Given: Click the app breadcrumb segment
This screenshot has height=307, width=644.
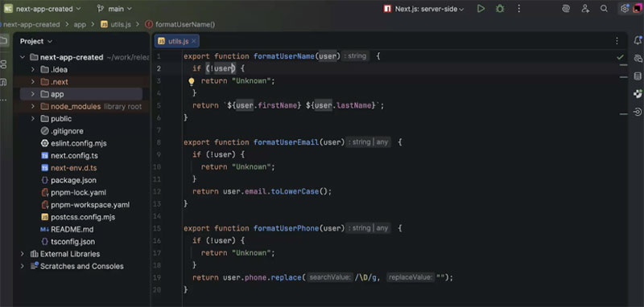Looking at the screenshot, I should [80, 25].
